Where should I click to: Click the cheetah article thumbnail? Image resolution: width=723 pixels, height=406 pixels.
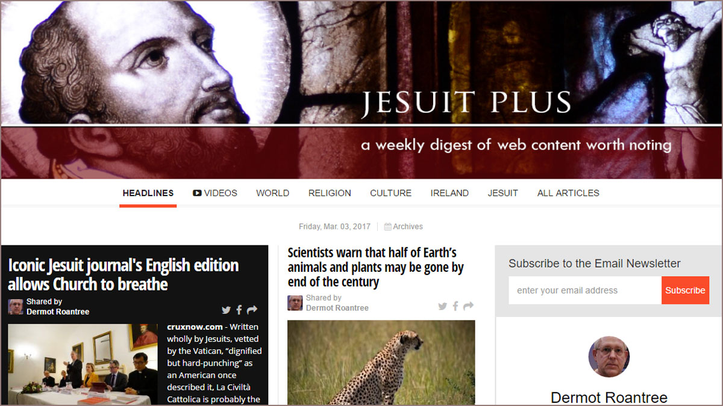[x=381, y=363]
